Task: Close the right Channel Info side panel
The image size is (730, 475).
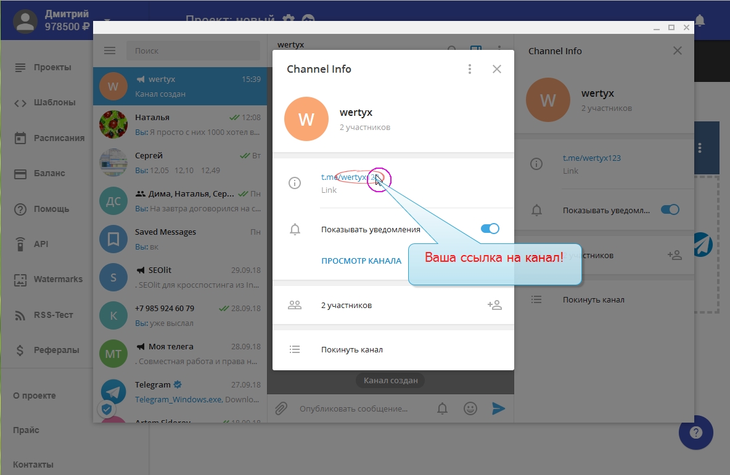Action: (678, 51)
